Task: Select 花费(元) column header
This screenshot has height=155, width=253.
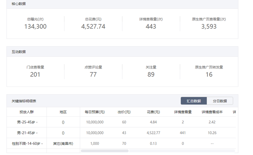Action: 153,112
